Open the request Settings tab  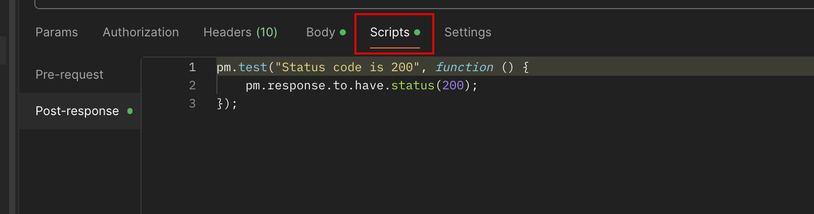pyautogui.click(x=468, y=32)
